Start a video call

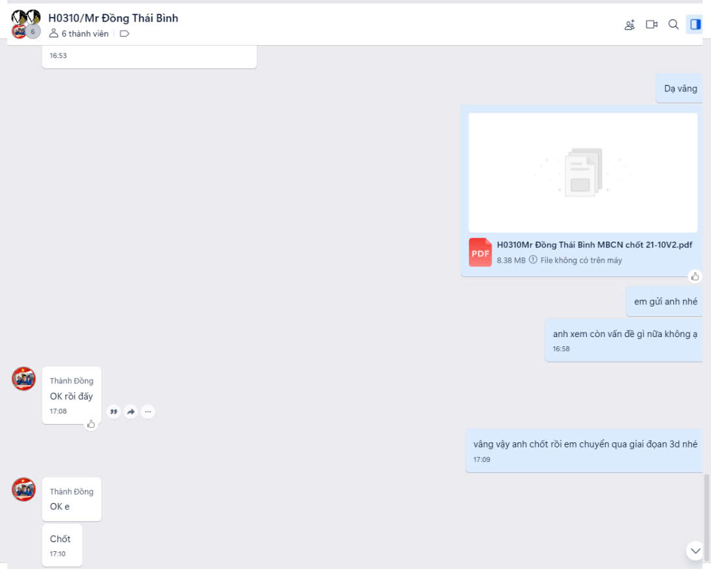(652, 25)
